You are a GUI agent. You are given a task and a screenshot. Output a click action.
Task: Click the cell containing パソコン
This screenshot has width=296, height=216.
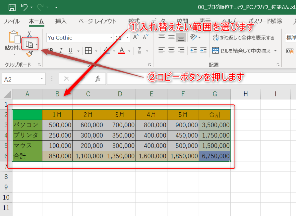(x=27, y=125)
